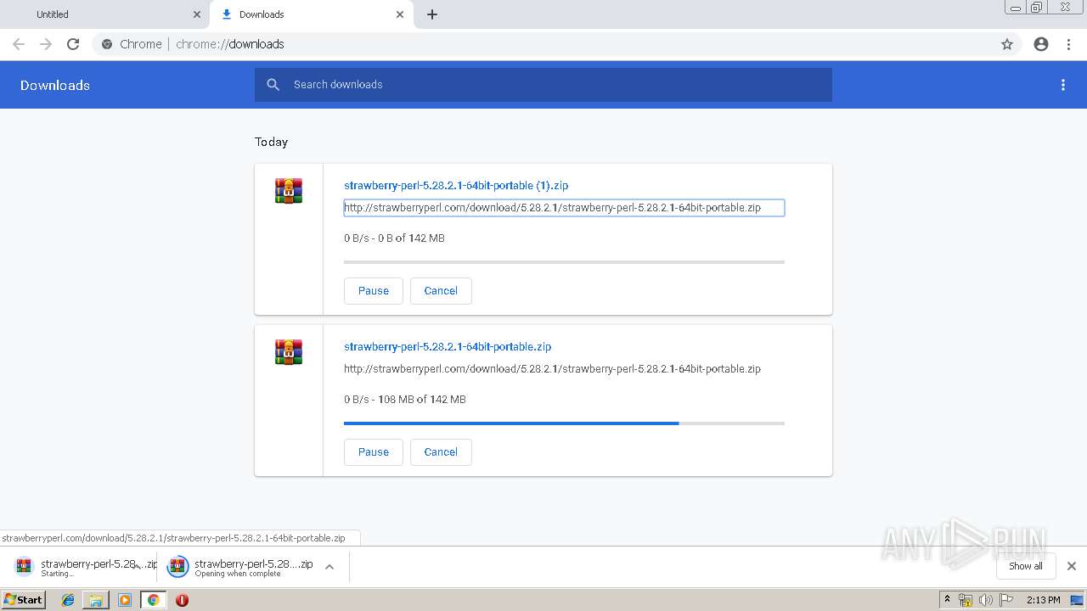Open a new browser tab
Image resolution: width=1087 pixels, height=611 pixels.
coord(432,14)
